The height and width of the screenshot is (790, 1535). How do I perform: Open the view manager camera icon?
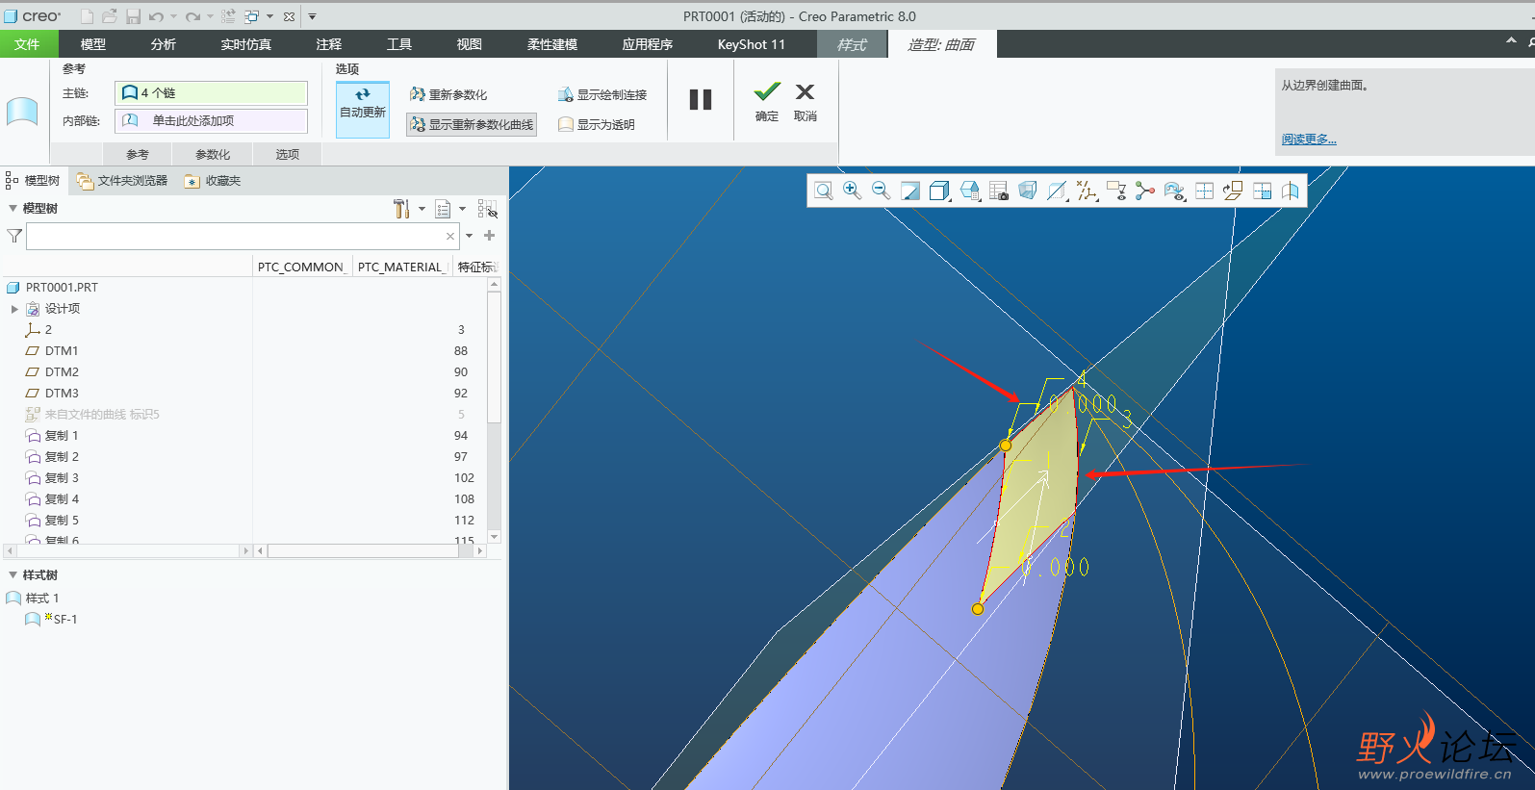(x=999, y=191)
